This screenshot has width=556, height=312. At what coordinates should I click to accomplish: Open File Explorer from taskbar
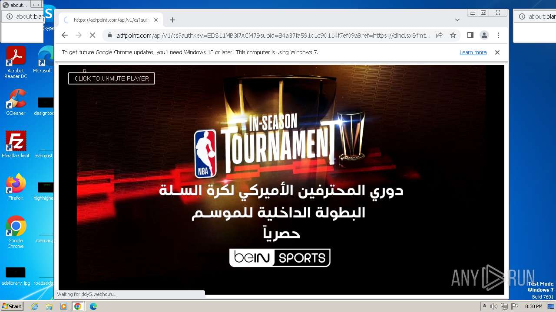coord(49,306)
